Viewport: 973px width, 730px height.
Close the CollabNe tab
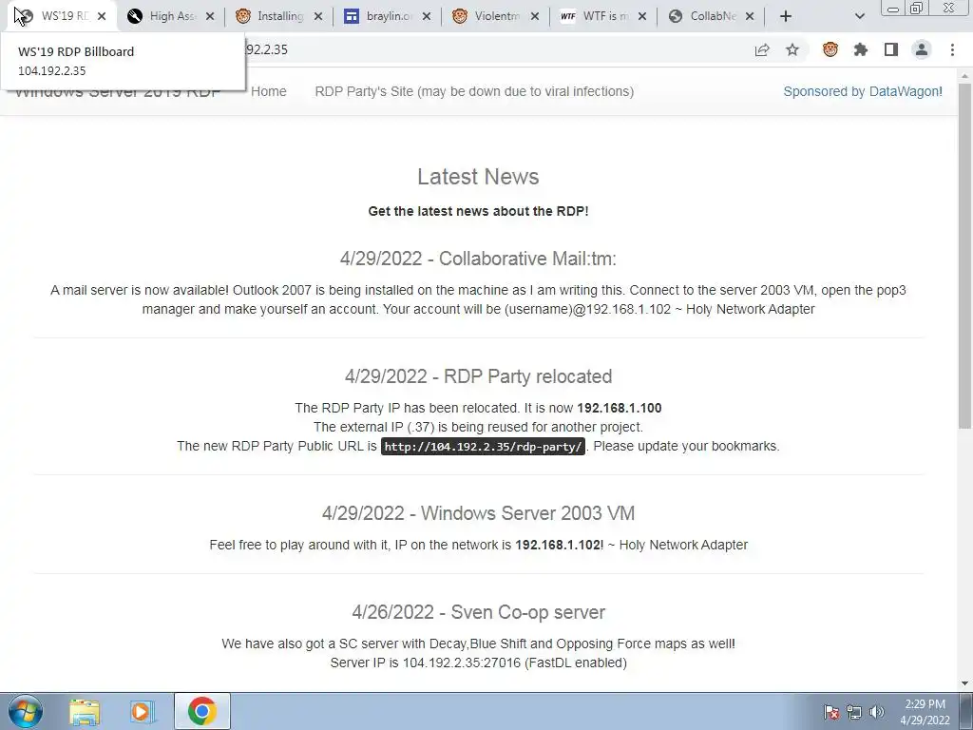[750, 16]
